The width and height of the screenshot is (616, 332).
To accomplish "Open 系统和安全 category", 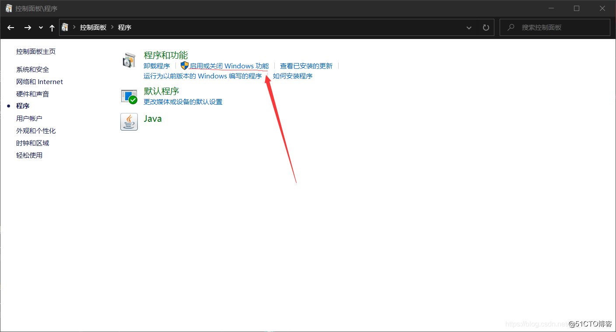I will coord(33,69).
